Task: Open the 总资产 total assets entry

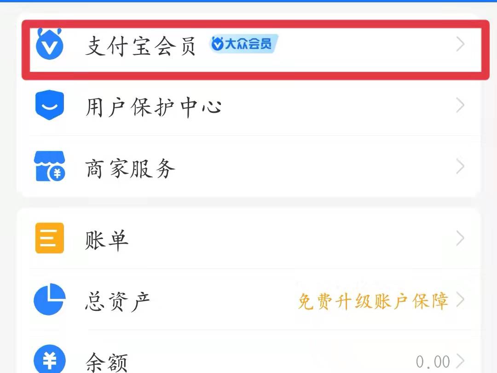Action: coord(118,301)
